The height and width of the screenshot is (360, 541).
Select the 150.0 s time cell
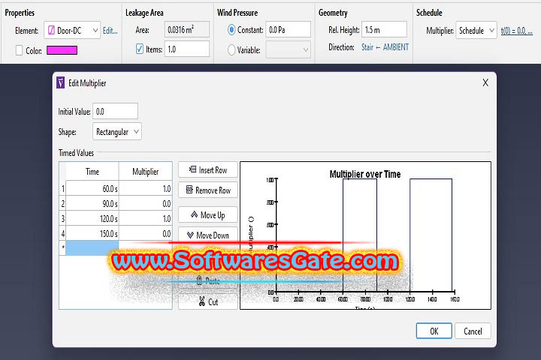pos(92,233)
